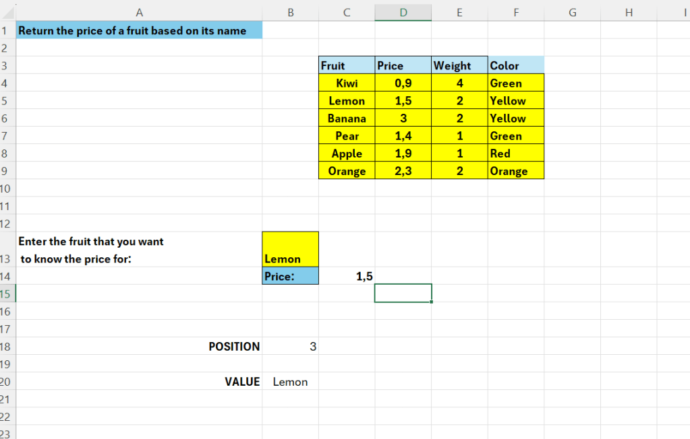Select the 'Weight' table header cell

click(x=459, y=65)
